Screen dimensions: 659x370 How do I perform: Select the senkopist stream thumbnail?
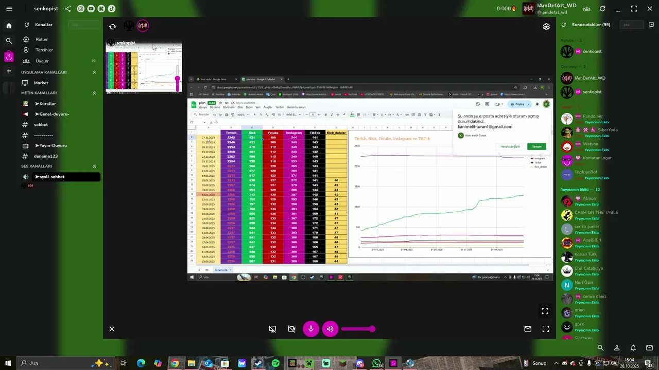144,67
